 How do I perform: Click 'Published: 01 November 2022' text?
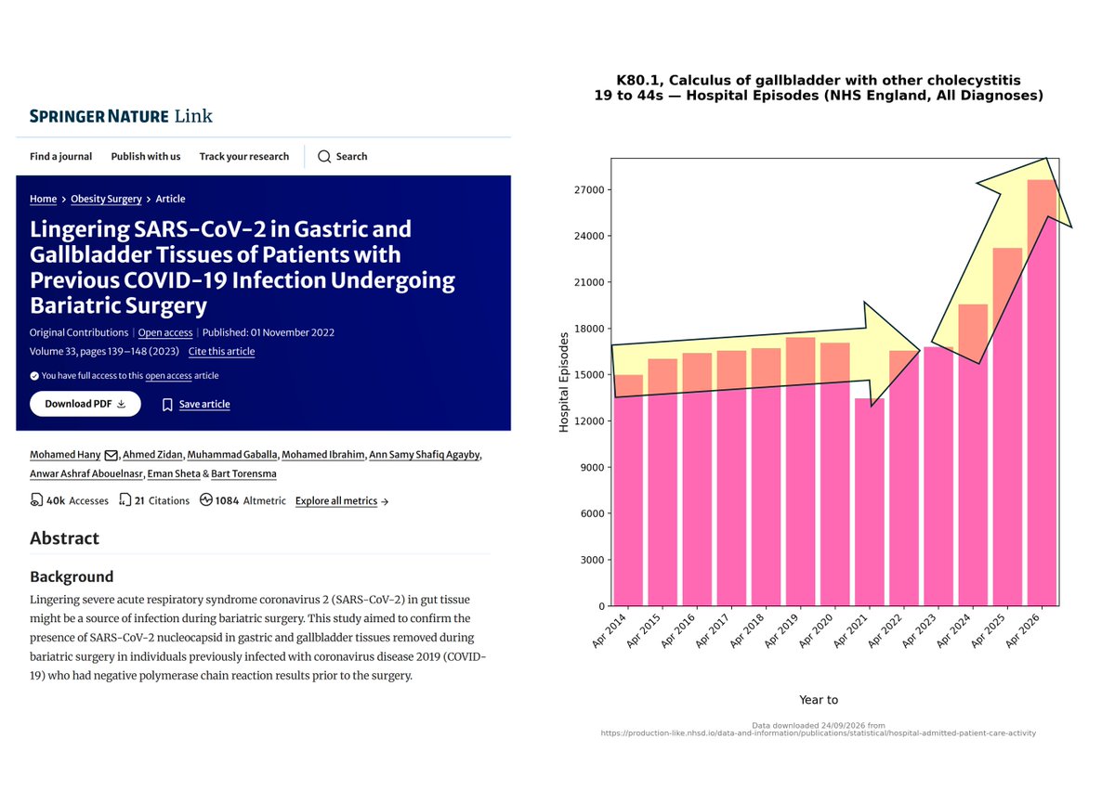click(268, 332)
